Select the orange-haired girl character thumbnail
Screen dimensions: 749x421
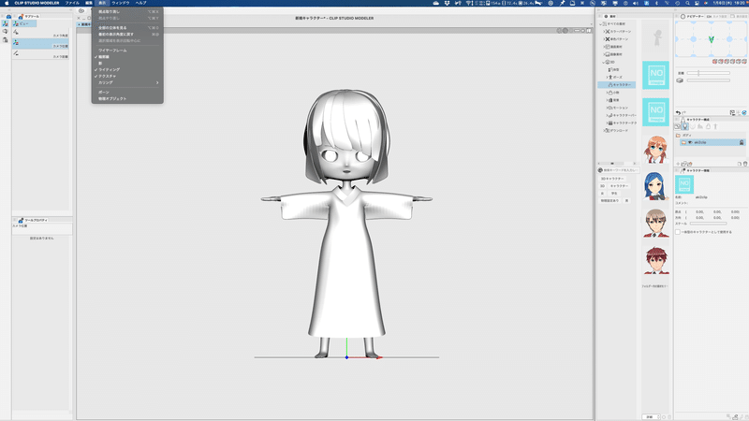[655, 149]
